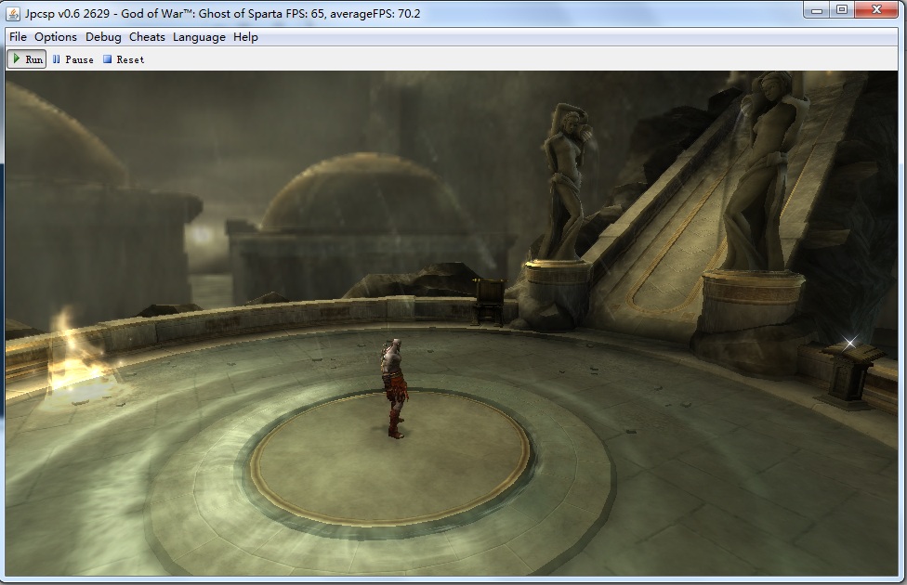Viewport: 907px width, 585px height.
Task: Pause the emulation from the toolbar
Action: [72, 59]
